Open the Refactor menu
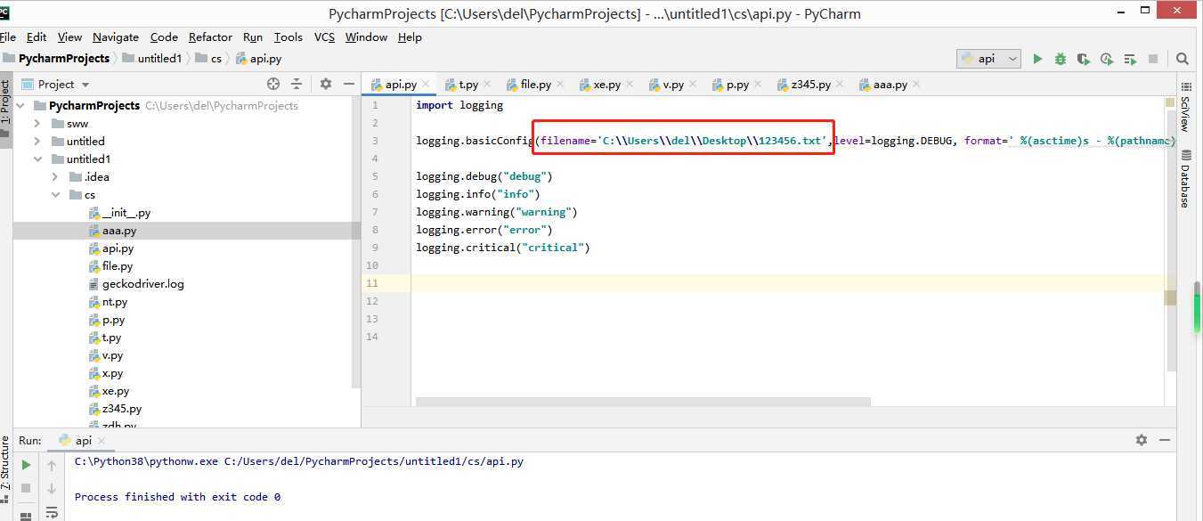 [210, 37]
